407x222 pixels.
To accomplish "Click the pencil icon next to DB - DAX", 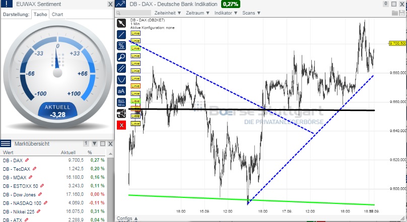I will pyautogui.click(x=27, y=160).
